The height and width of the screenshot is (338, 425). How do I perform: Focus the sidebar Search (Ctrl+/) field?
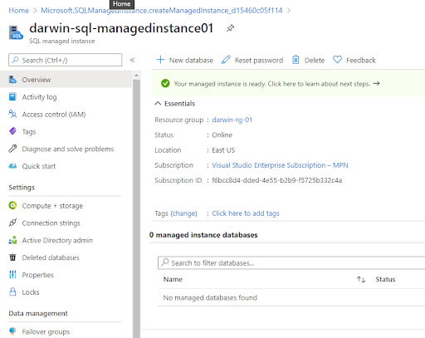pos(66,60)
